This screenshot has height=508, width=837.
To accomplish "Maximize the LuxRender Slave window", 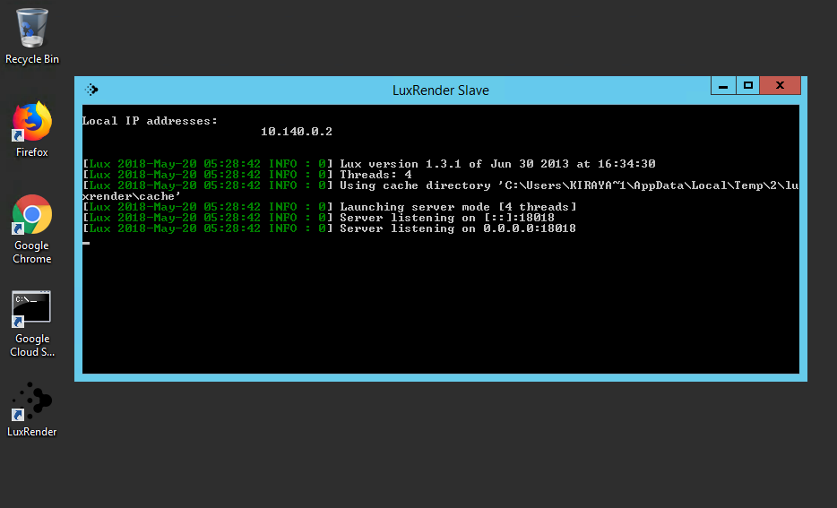I will pyautogui.click(x=748, y=85).
